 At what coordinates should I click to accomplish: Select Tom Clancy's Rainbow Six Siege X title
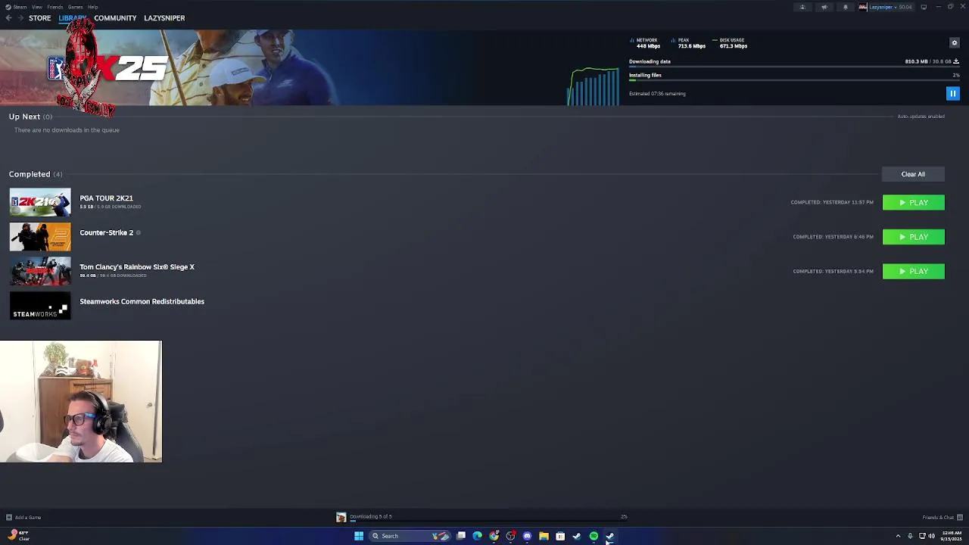coord(137,267)
